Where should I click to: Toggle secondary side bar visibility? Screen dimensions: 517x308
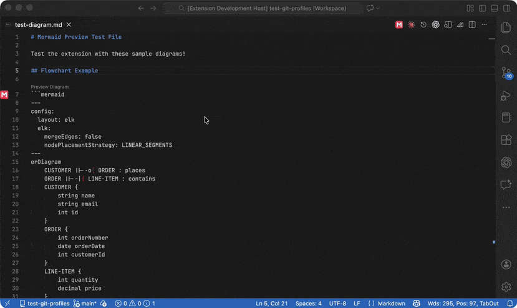[x=507, y=8]
